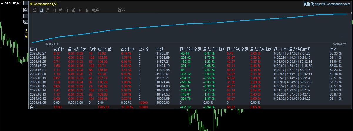Select the 2025.08.05 deposit row

pos(38,103)
